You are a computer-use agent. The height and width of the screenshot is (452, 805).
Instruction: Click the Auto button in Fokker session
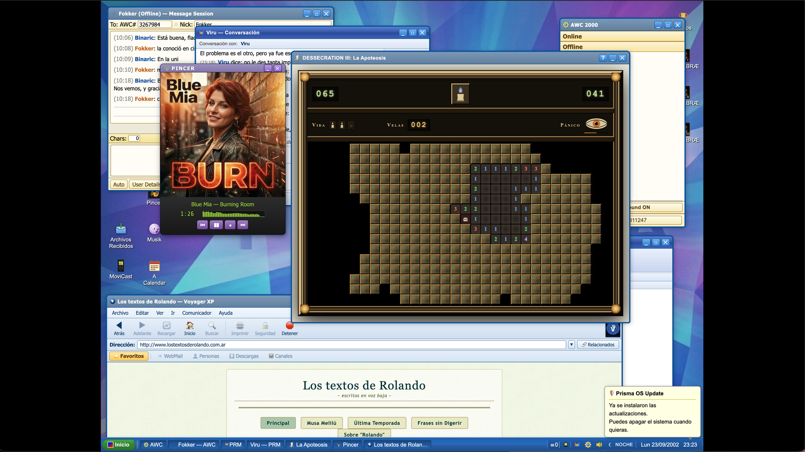tap(119, 185)
